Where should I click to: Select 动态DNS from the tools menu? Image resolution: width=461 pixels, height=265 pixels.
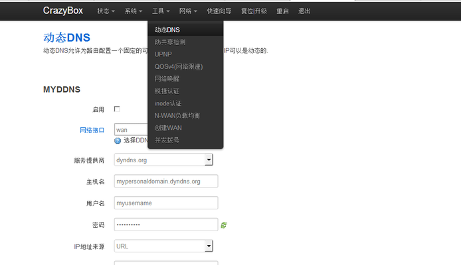(x=167, y=30)
